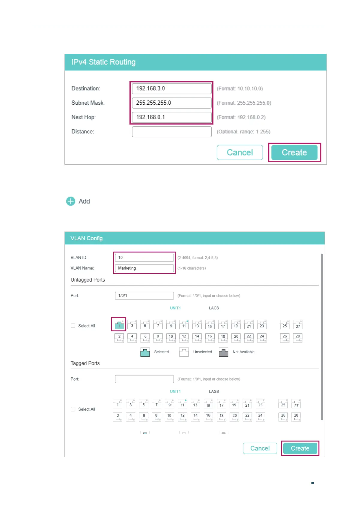Select untagged port 24 icon
The image size is (357, 505).
(262, 337)
